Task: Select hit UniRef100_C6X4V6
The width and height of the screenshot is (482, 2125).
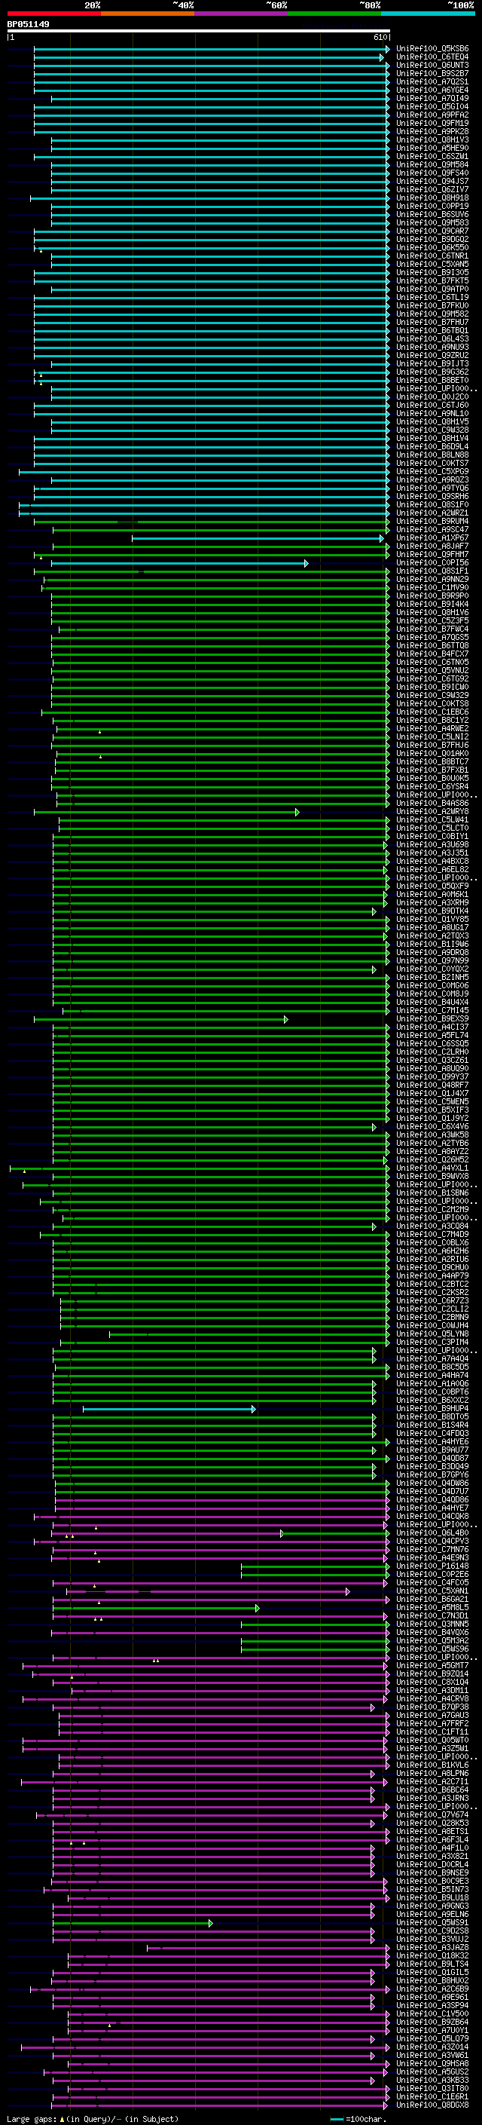Action: coord(432,1126)
